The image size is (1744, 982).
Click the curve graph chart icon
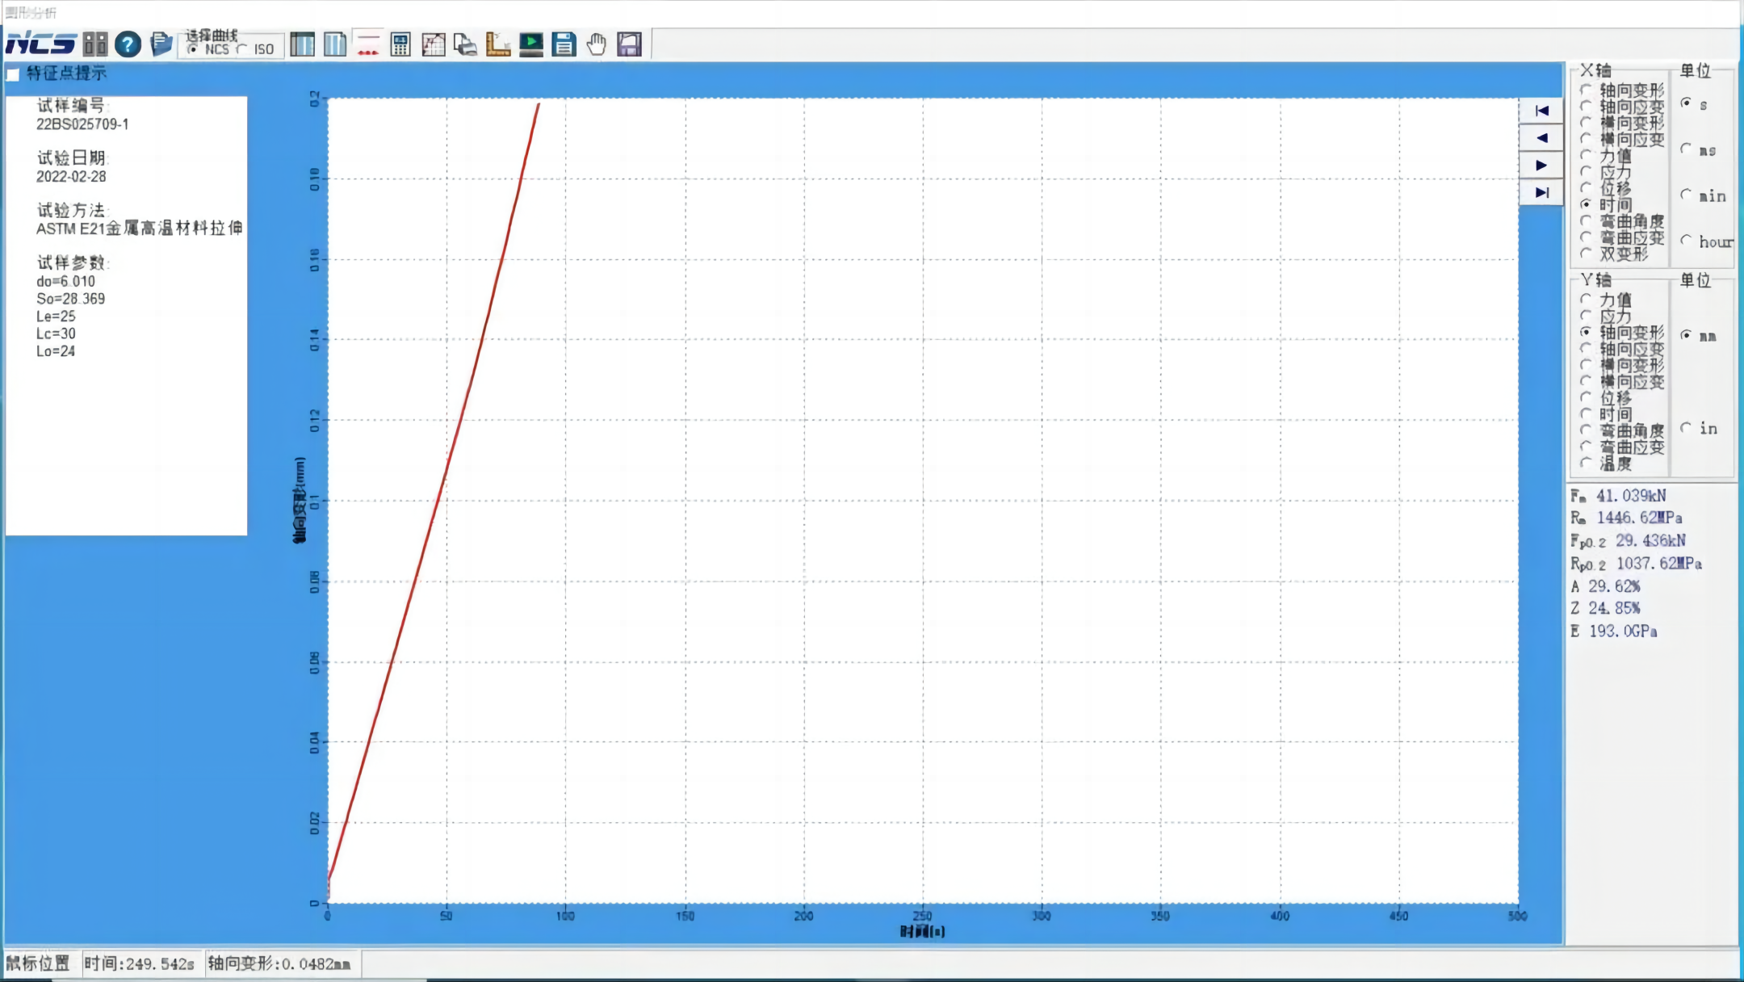click(434, 44)
